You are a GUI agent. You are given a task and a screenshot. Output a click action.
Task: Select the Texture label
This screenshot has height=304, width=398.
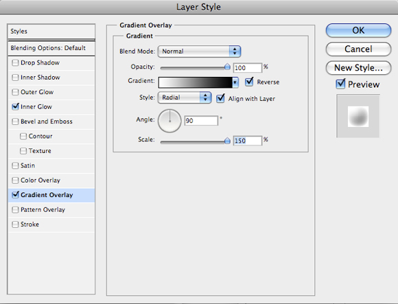click(40, 151)
